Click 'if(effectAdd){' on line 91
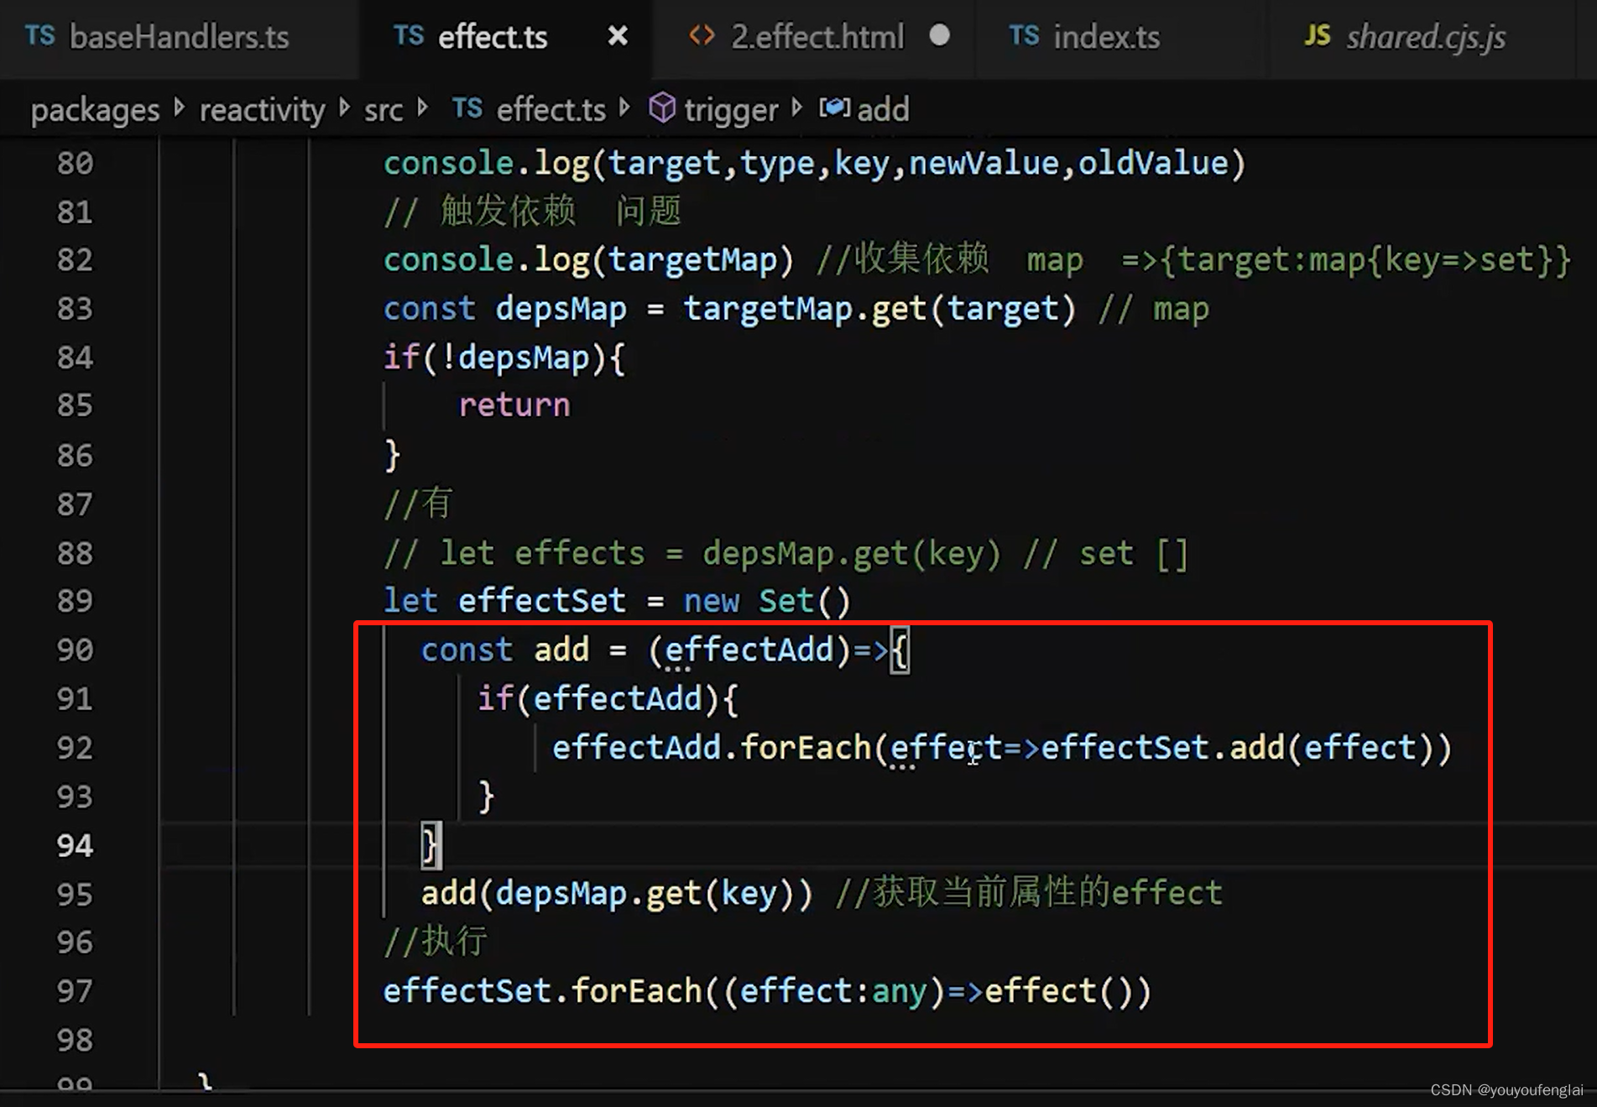 click(x=608, y=699)
